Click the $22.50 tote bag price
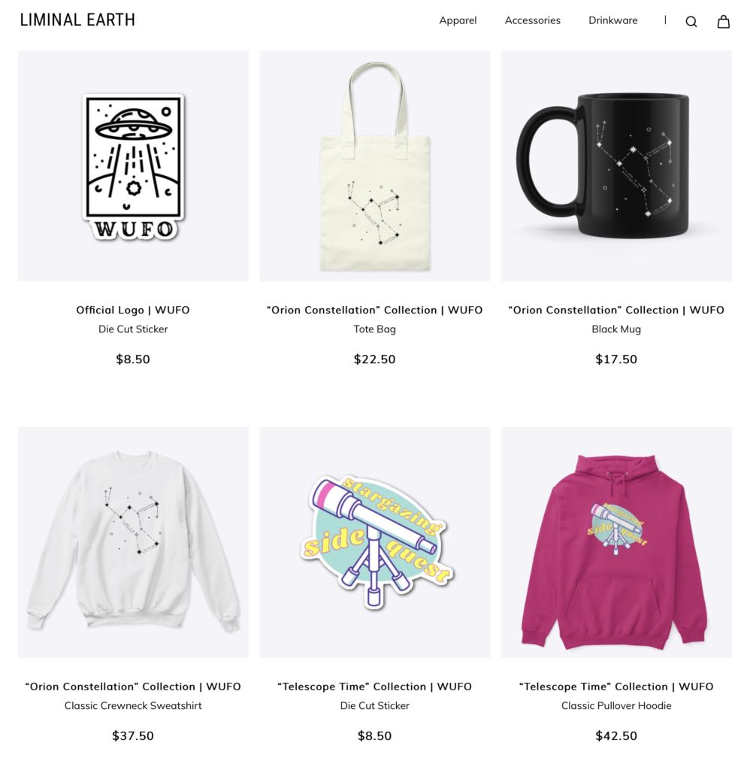This screenshot has width=750, height=770. click(374, 359)
